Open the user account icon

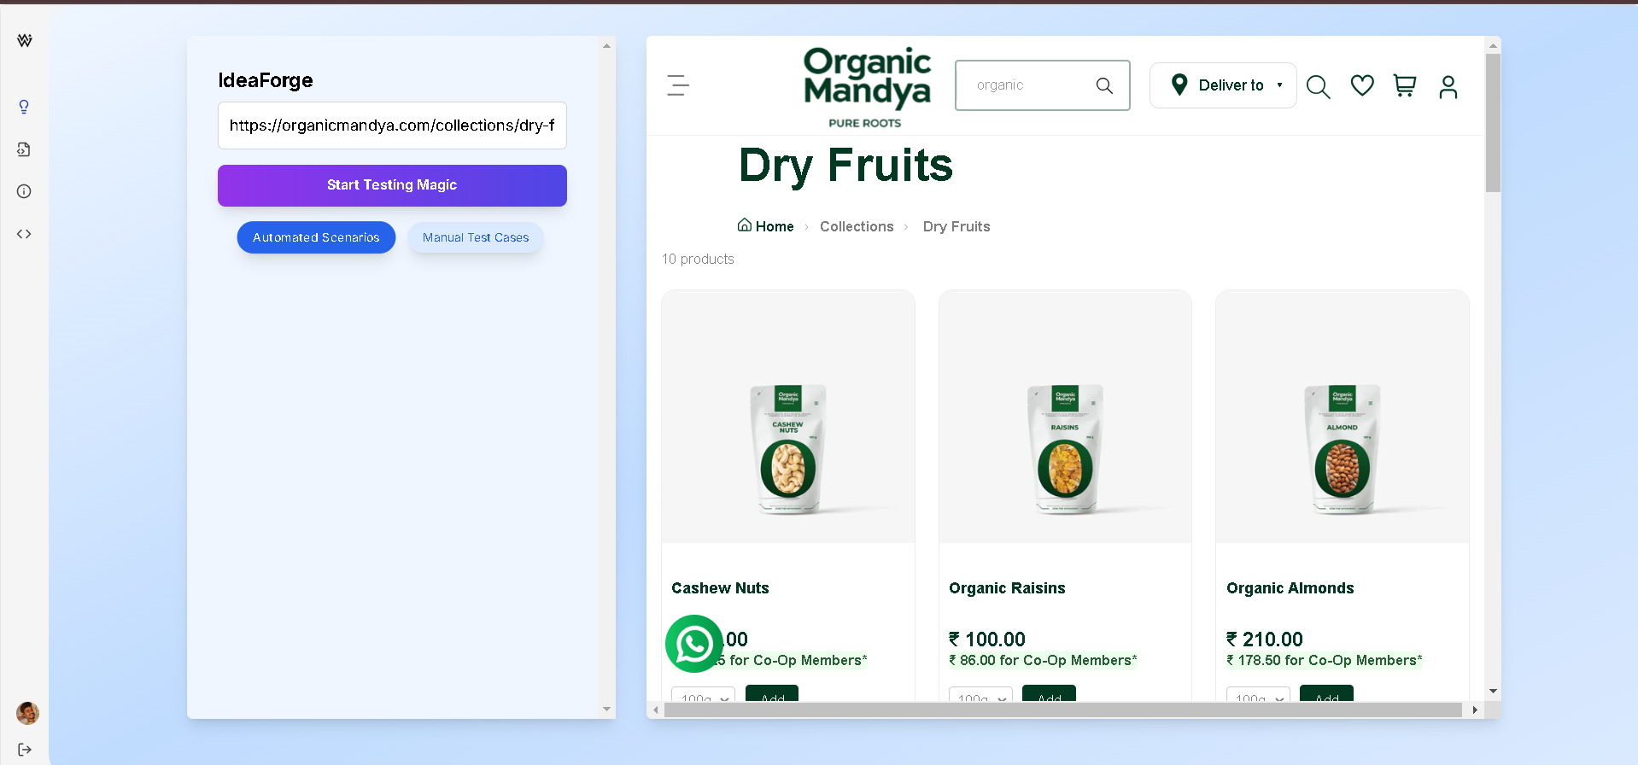pyautogui.click(x=1448, y=86)
